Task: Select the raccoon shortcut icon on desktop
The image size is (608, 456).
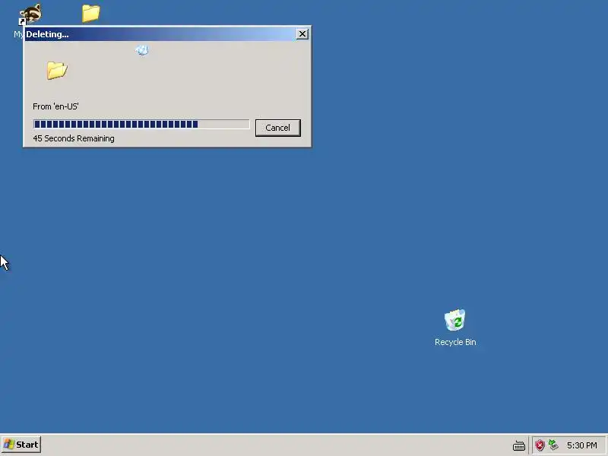Action: coord(30,14)
